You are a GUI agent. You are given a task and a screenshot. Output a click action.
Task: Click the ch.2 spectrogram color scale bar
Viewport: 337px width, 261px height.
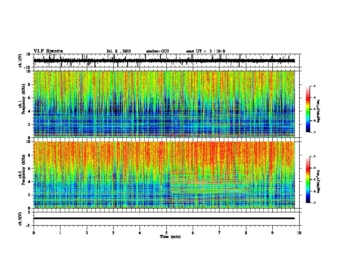(308, 180)
